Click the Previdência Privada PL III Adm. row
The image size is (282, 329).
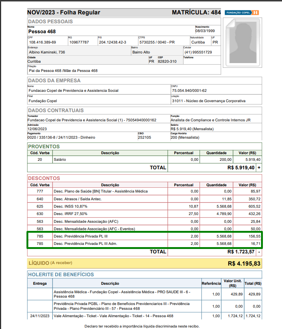(x=144, y=243)
